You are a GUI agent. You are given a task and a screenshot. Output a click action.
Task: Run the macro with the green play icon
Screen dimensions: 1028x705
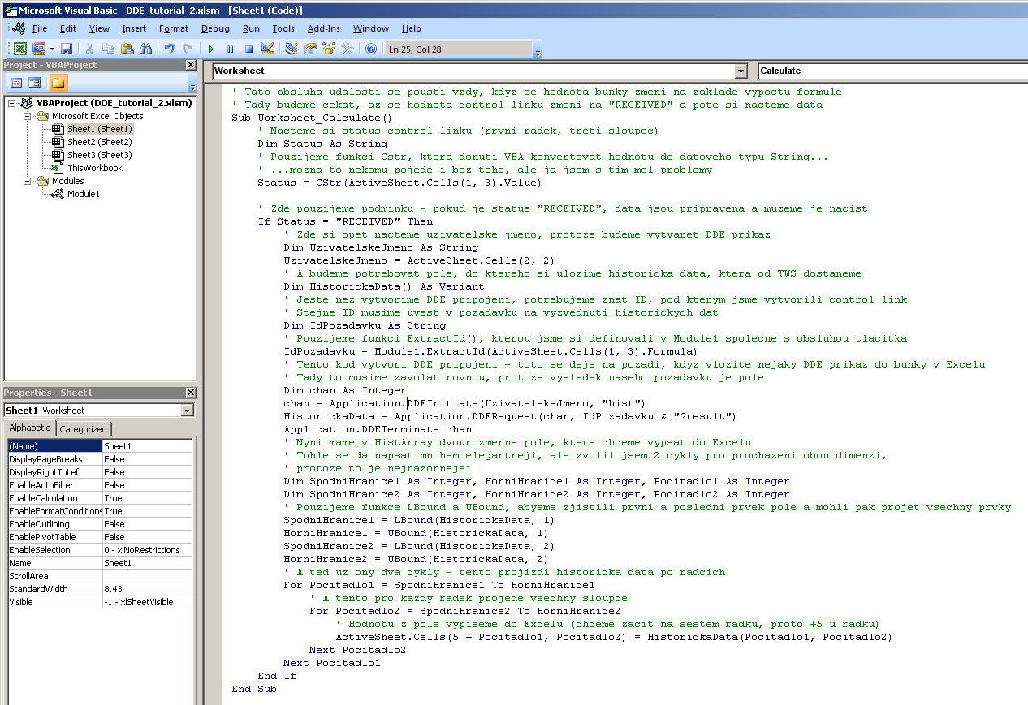click(211, 49)
